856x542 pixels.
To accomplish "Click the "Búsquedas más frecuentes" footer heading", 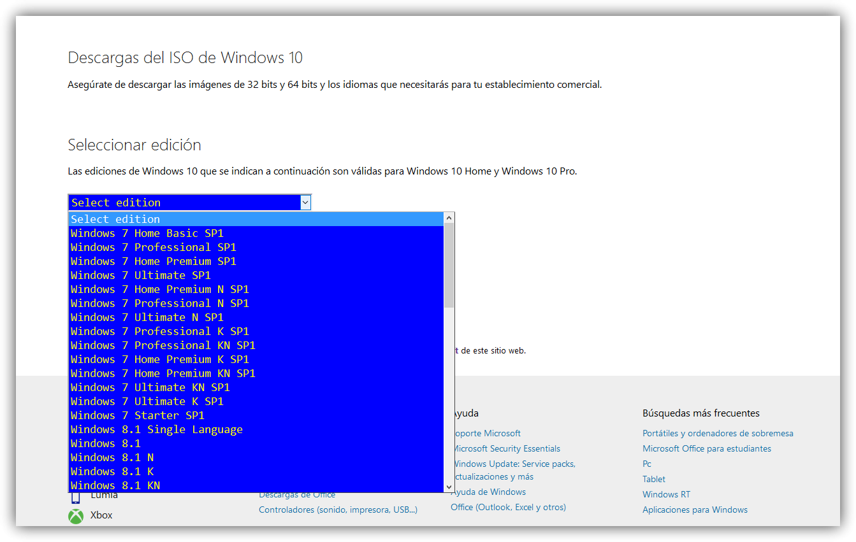I will click(701, 413).
